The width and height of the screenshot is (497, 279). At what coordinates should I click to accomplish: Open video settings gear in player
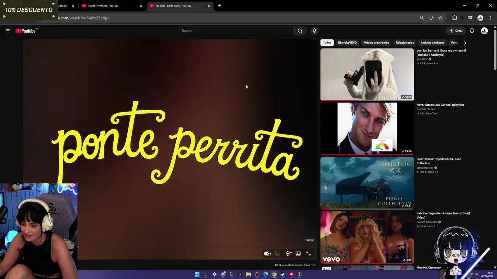288,253
